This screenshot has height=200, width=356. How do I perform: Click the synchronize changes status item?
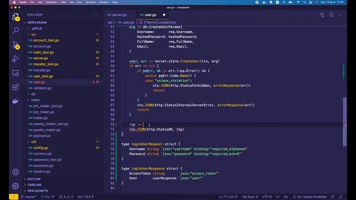click(48, 197)
